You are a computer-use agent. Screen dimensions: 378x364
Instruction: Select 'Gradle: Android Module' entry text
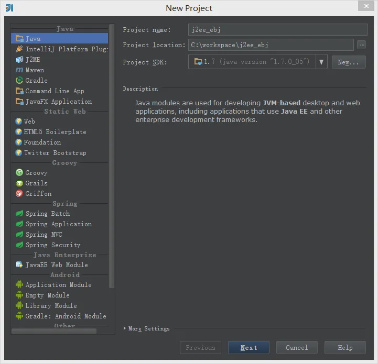(66, 316)
